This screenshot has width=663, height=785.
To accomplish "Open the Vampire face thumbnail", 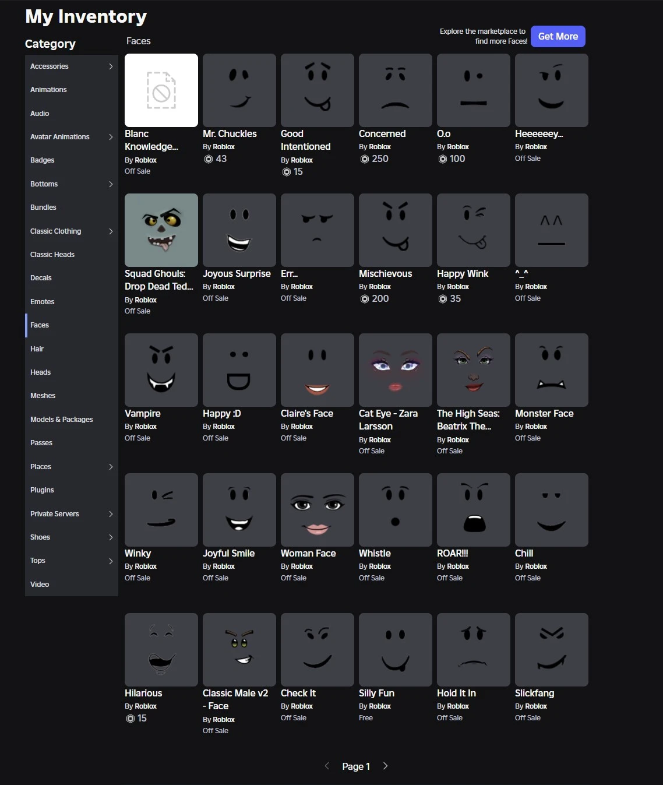I will point(161,370).
